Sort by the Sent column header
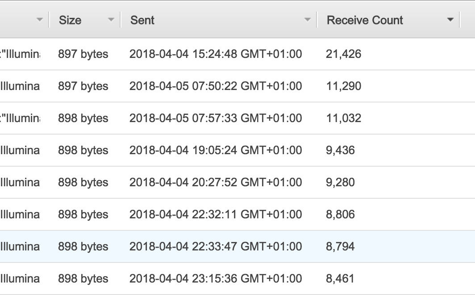The image size is (475, 295). point(142,20)
